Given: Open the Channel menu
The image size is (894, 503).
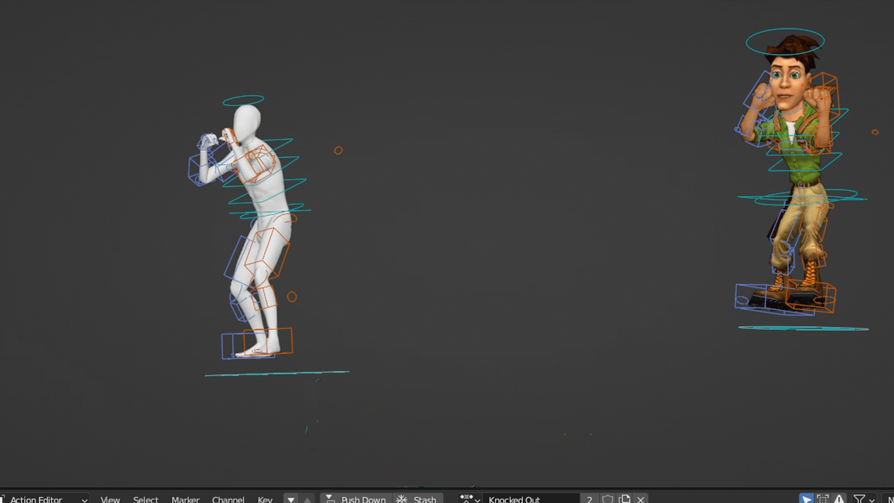Looking at the screenshot, I should pos(228,499).
